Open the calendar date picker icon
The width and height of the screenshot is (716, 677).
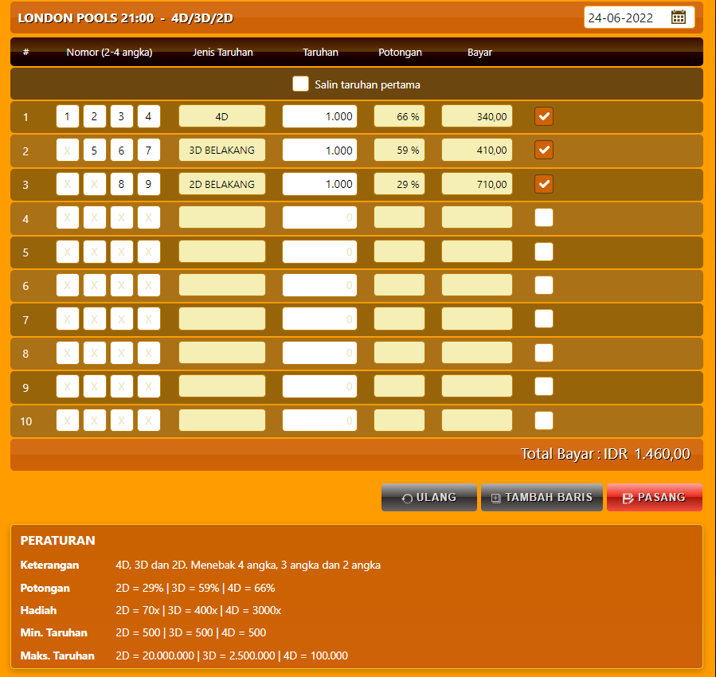[x=679, y=18]
